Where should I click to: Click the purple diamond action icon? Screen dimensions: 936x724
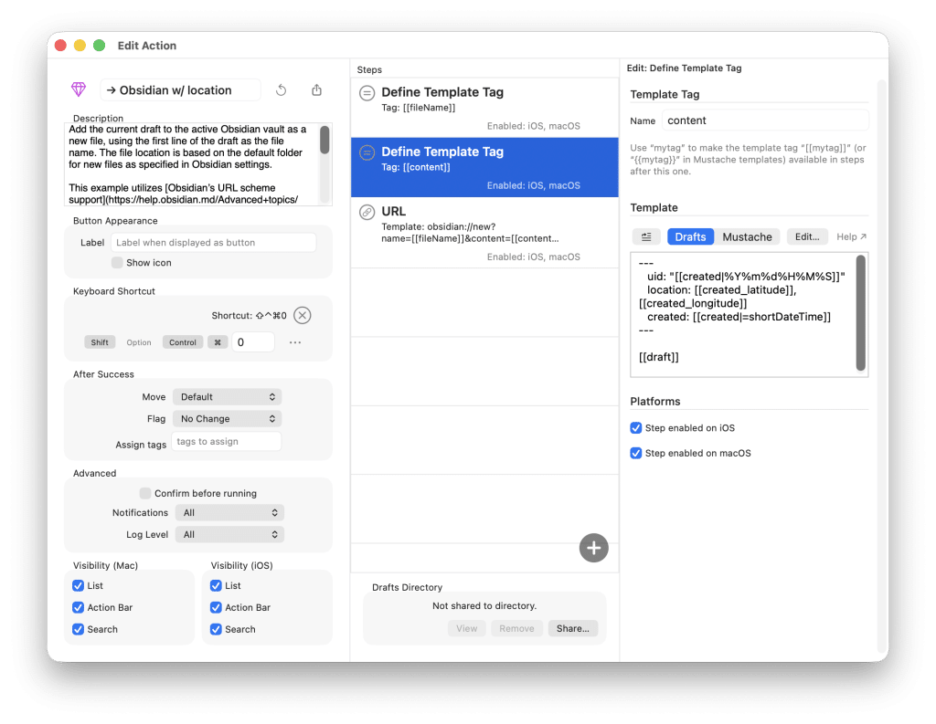pos(79,90)
